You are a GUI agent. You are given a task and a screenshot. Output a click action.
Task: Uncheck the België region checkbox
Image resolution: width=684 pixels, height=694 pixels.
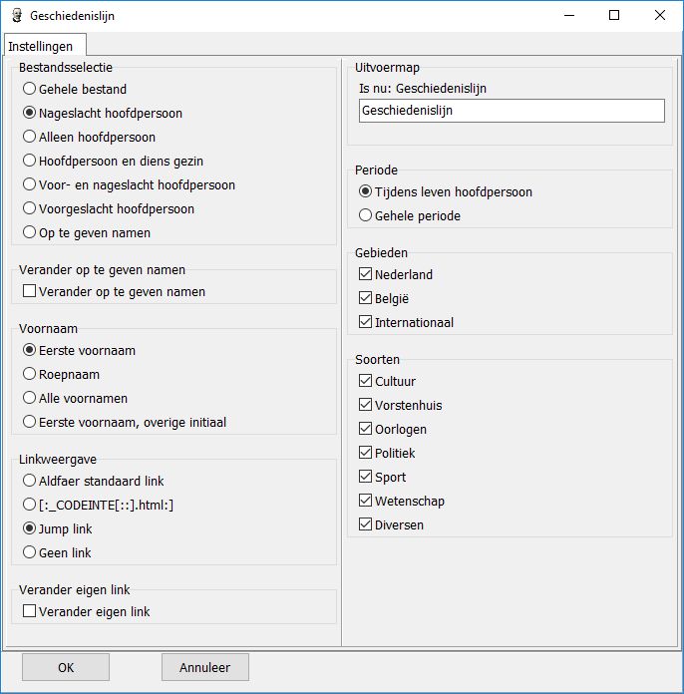click(x=365, y=298)
